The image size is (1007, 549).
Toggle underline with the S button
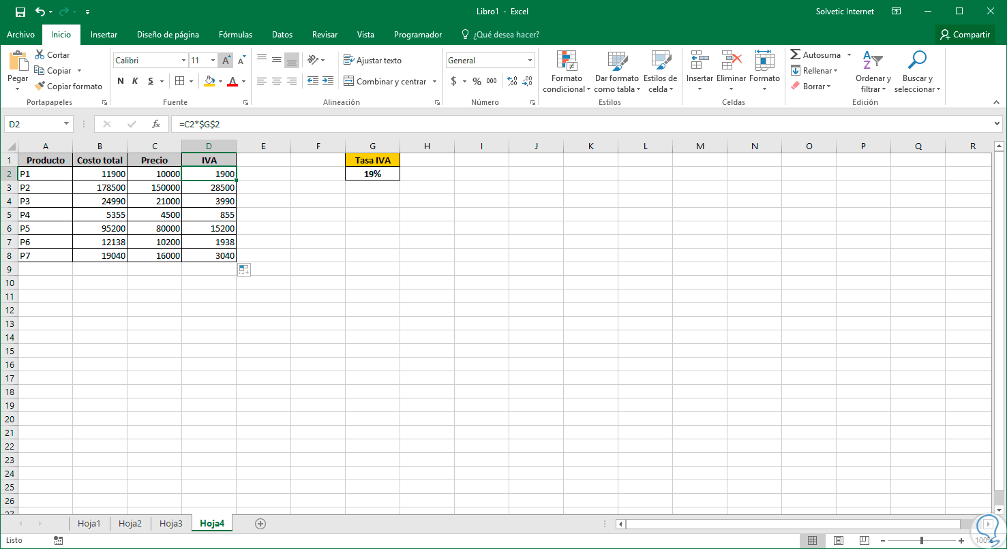pyautogui.click(x=151, y=81)
